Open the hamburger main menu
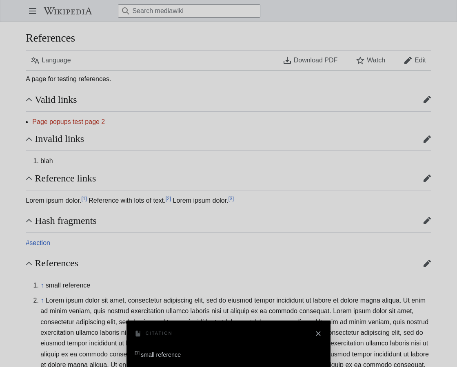The image size is (457, 367). (x=33, y=11)
